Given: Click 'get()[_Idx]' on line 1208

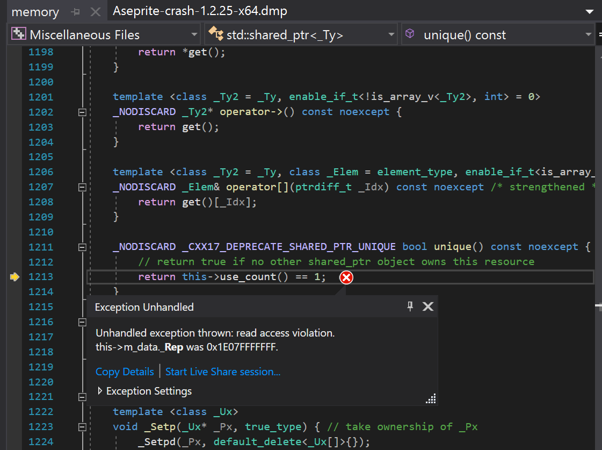Looking at the screenshot, I should [216, 202].
